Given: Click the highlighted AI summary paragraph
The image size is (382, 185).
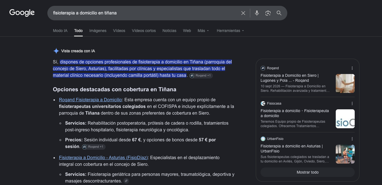Looking at the screenshot, I should pos(142,68).
